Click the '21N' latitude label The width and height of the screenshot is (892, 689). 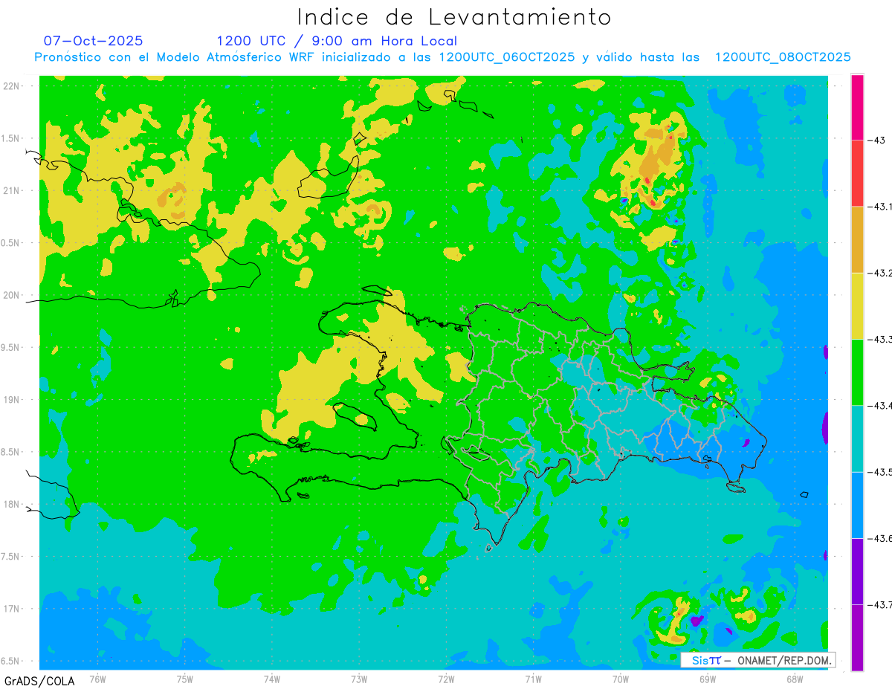[11, 190]
